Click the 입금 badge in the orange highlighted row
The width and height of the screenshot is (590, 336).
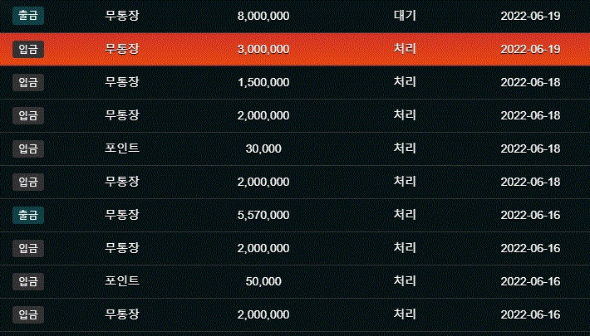tap(28, 49)
